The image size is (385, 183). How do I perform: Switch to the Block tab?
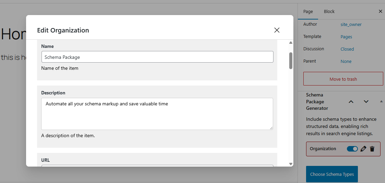click(x=329, y=11)
